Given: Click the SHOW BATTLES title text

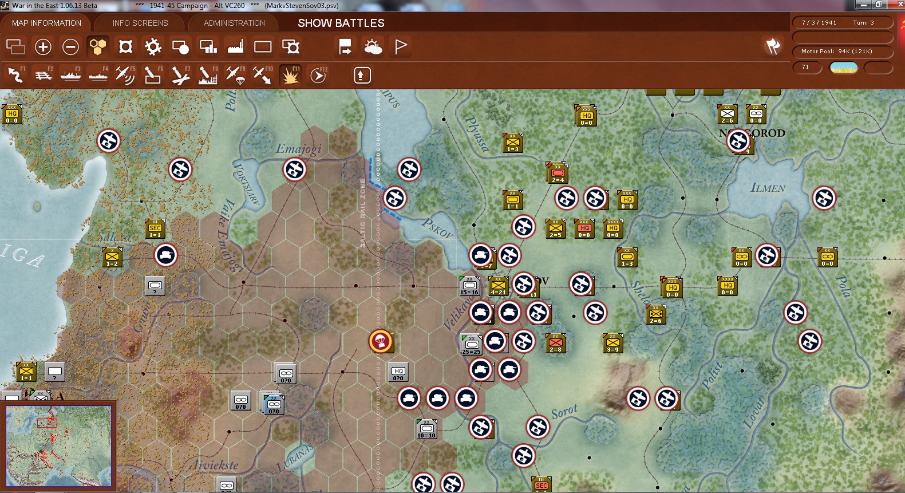Looking at the screenshot, I should (341, 23).
